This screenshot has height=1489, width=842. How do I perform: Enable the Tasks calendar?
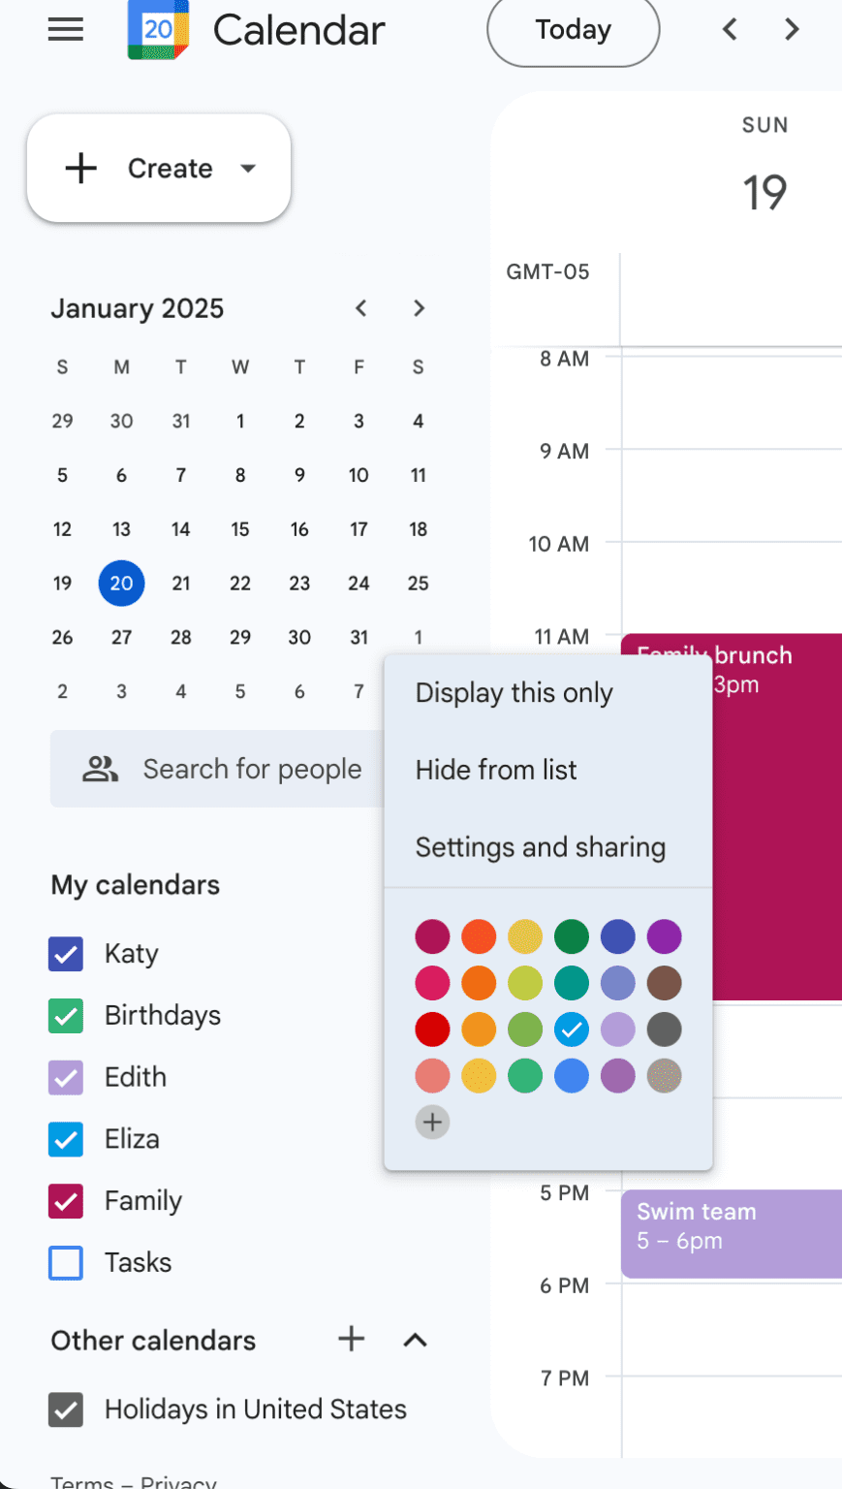click(65, 1263)
